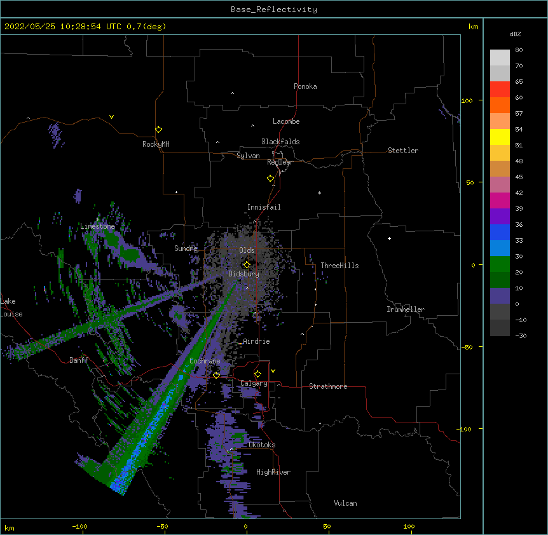Click the white plus marker west of Drumheller
Image resolution: width=548 pixels, height=535 pixels.
click(389, 238)
